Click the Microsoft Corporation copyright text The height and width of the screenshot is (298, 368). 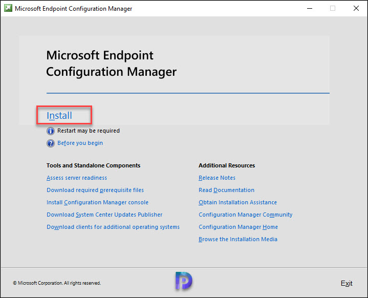click(x=57, y=283)
